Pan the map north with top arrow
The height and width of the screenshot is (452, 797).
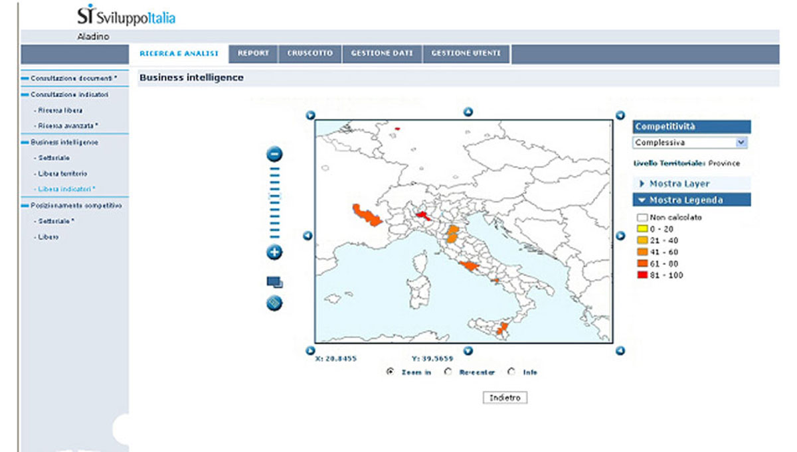point(468,112)
